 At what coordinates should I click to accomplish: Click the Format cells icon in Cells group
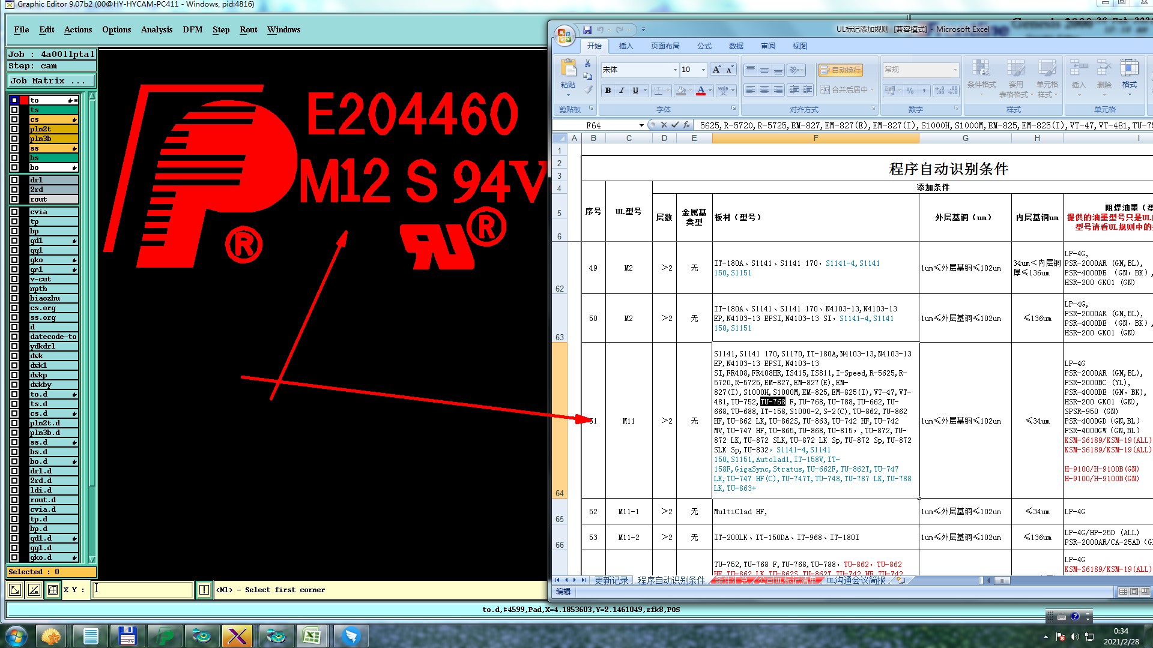1129,68
